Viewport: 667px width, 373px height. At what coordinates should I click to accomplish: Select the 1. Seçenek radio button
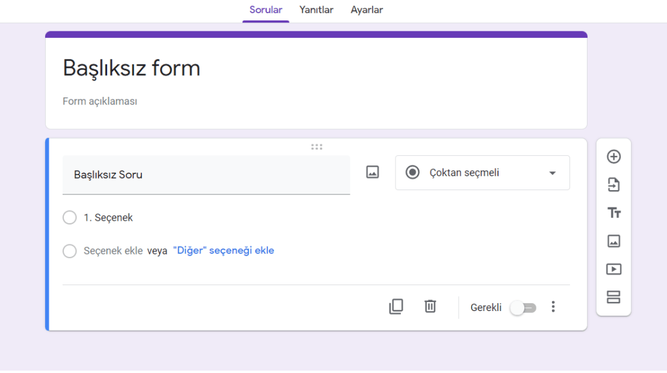(x=69, y=217)
